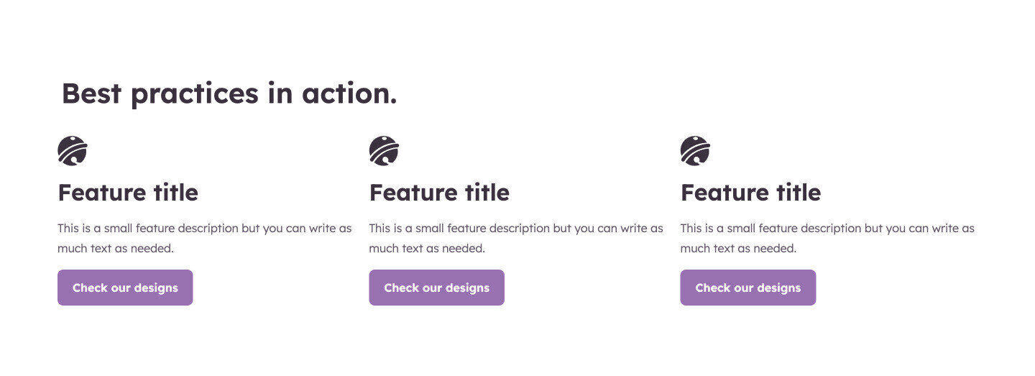Click "much text as needed." line in first column
Viewport: 1035px width, 376px height.
pyautogui.click(x=116, y=248)
